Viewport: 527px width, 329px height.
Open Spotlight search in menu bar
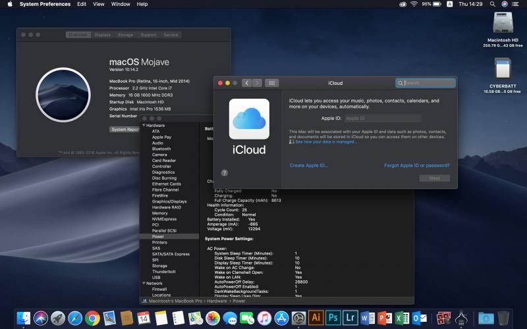tap(492, 4)
